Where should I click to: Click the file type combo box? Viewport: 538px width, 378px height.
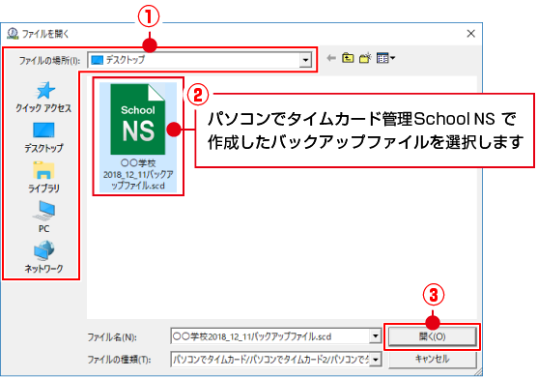(276, 360)
